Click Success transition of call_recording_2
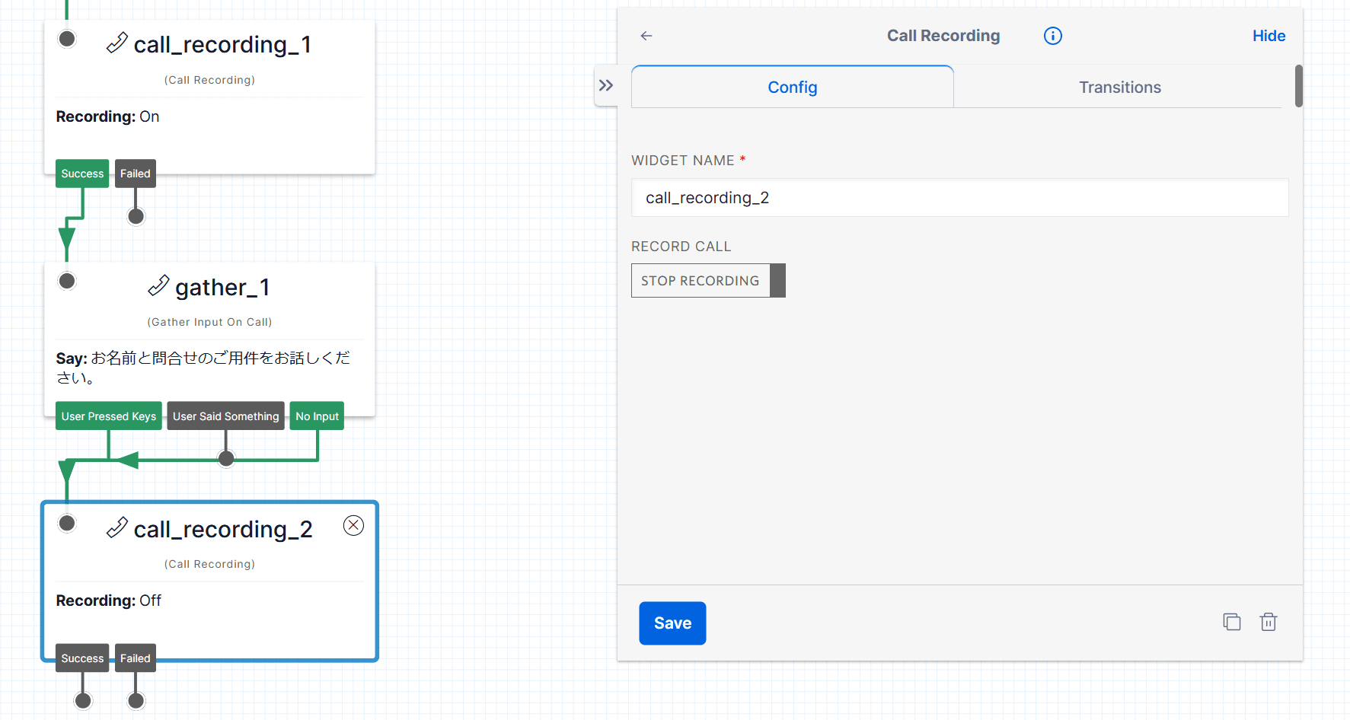This screenshot has height=720, width=1350. tap(82, 658)
